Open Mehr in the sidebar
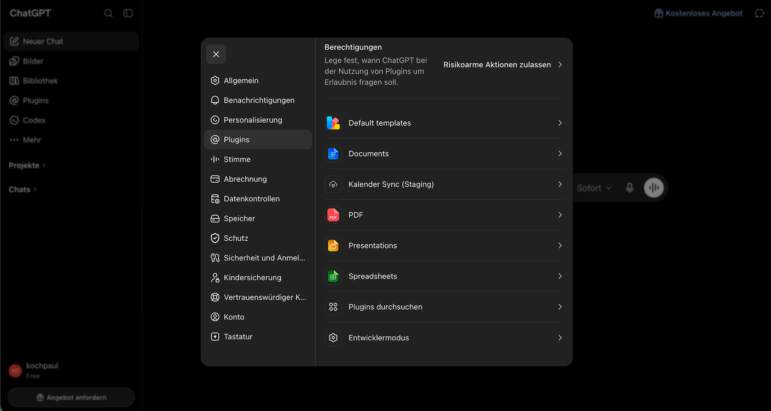The image size is (771, 411). click(71, 140)
